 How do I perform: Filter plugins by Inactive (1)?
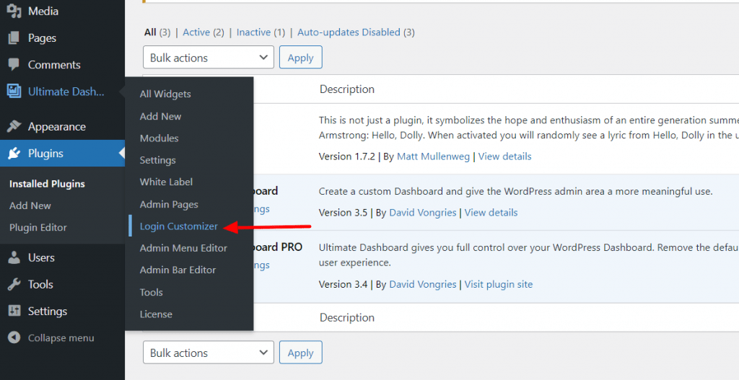pyautogui.click(x=261, y=32)
